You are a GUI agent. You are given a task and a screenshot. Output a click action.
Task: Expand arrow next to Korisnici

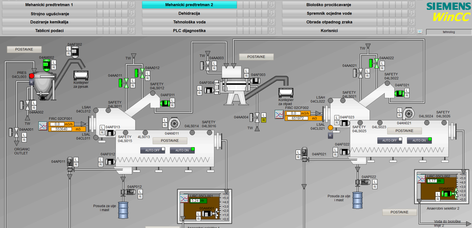coord(412,31)
